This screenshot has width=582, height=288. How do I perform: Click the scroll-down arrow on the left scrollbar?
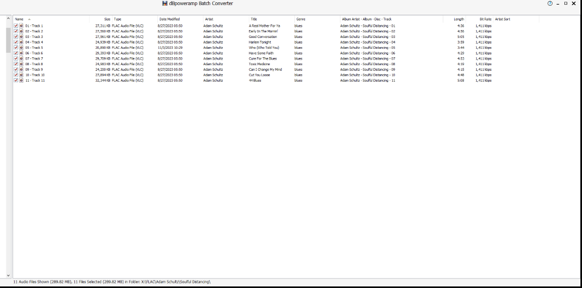[9, 274]
